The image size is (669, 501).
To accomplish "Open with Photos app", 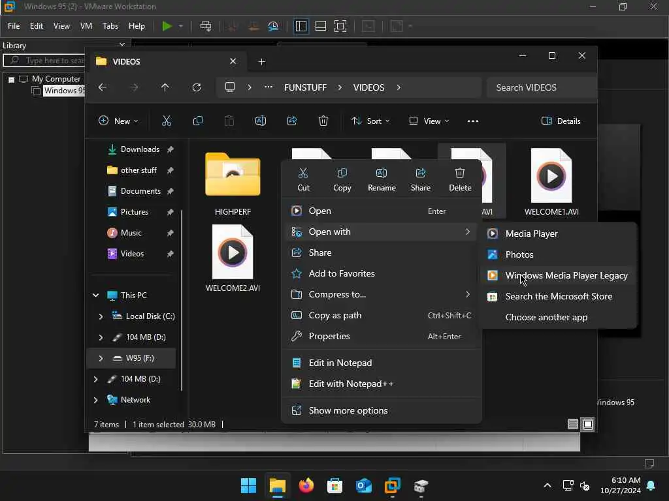I will point(558,255).
